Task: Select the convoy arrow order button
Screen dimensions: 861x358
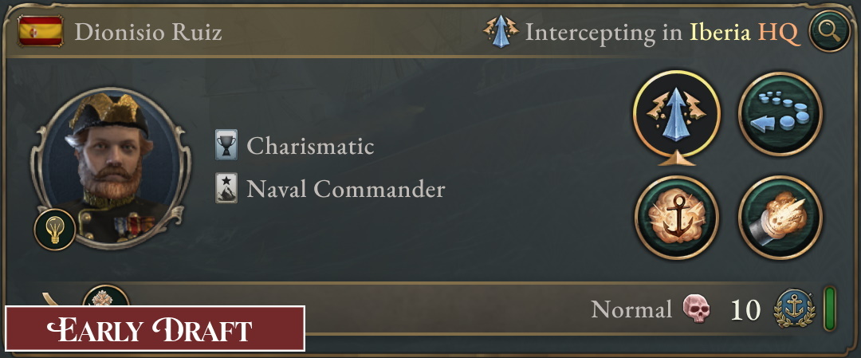Action: click(x=780, y=113)
